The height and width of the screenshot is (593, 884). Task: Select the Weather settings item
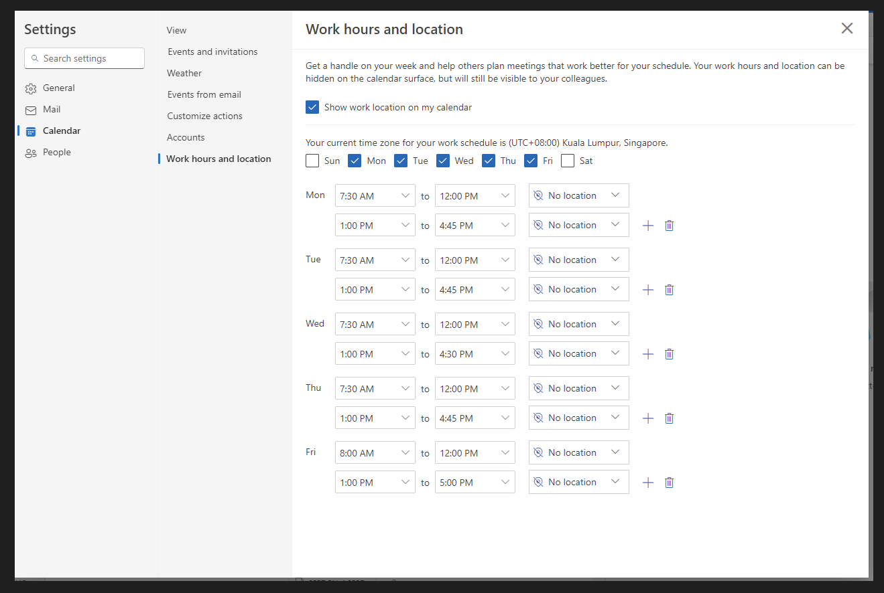184,73
